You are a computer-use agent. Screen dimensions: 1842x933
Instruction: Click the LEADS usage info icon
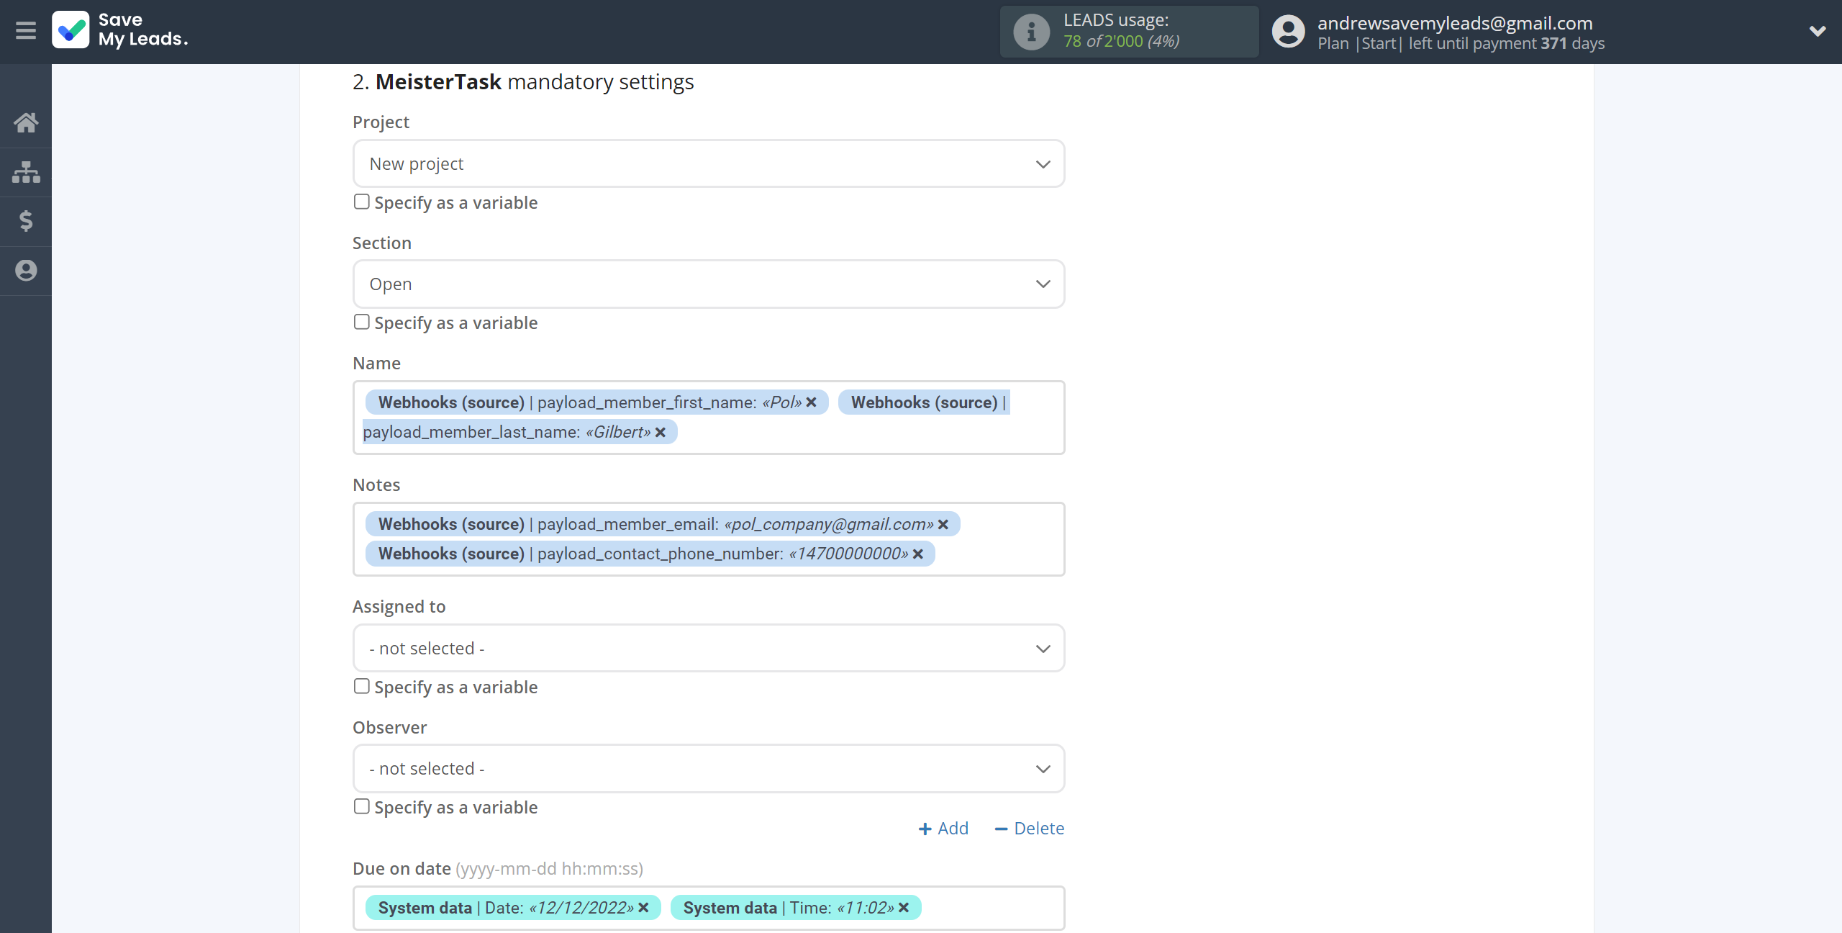pyautogui.click(x=1031, y=32)
